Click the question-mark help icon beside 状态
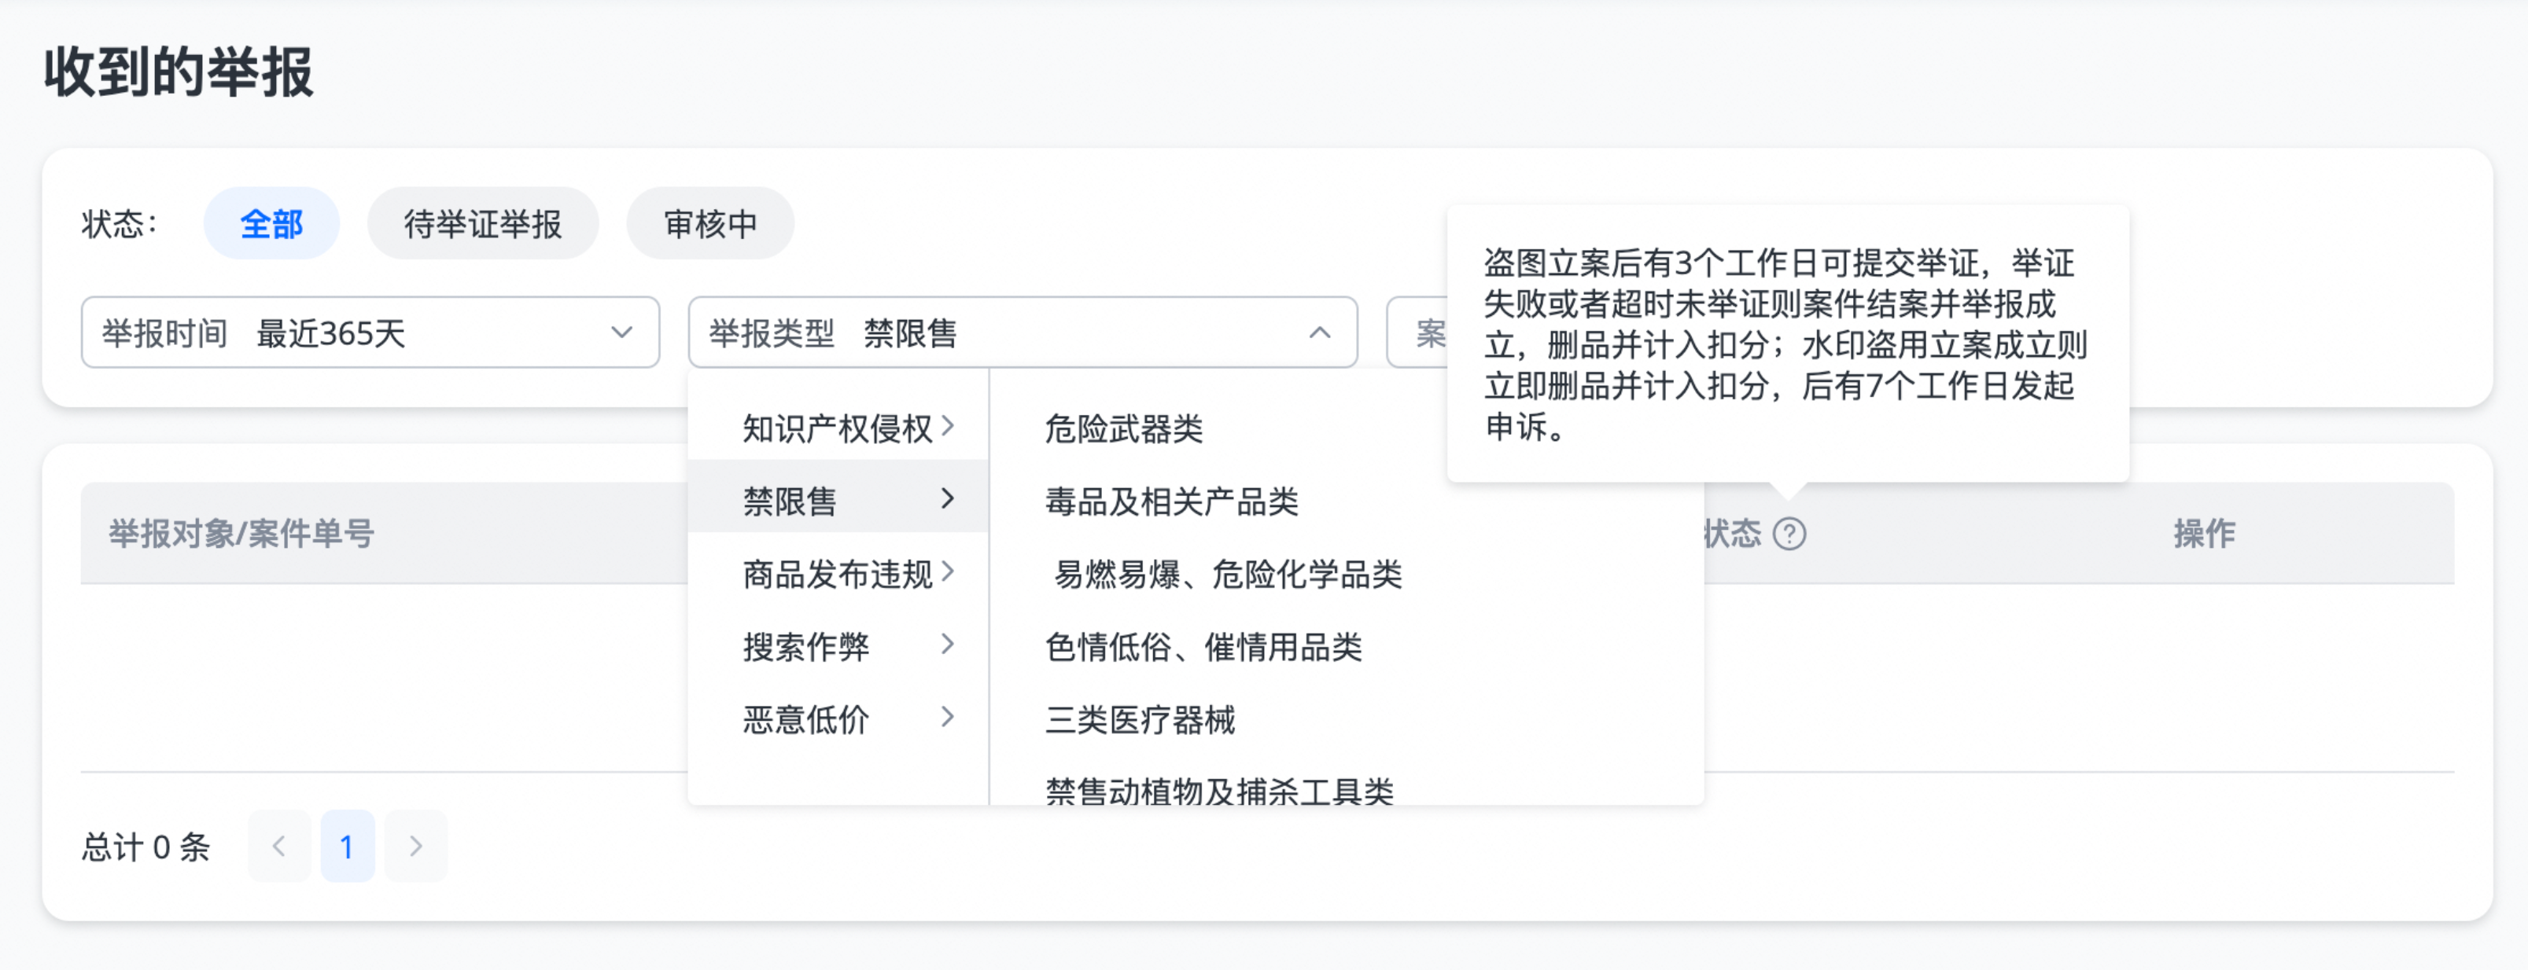The height and width of the screenshot is (970, 2528). [x=1789, y=534]
